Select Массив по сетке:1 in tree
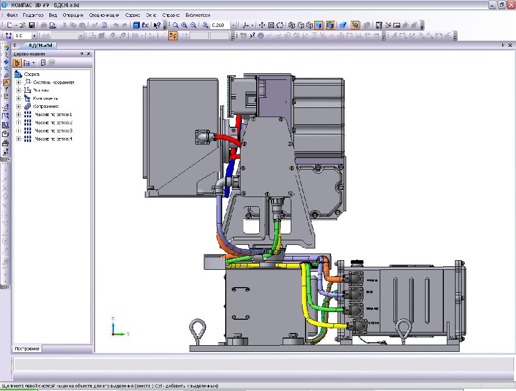 tap(53, 115)
